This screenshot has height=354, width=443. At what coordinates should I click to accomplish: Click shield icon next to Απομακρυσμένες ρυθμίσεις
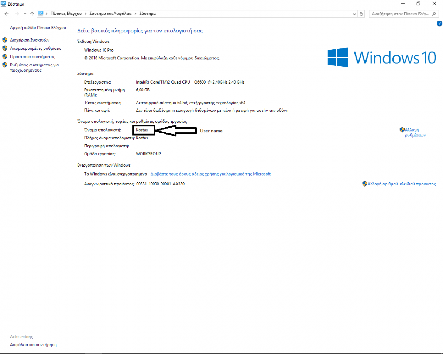[5, 48]
